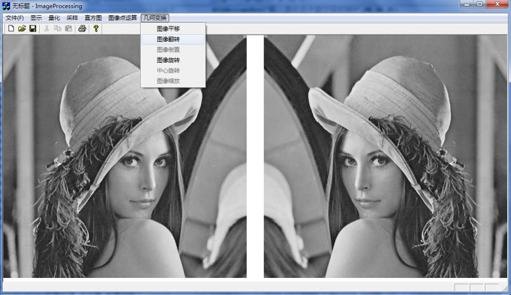Image resolution: width=511 pixels, height=295 pixels.
Task: Choose 图像翻转 from the menu
Action: click(x=173, y=39)
